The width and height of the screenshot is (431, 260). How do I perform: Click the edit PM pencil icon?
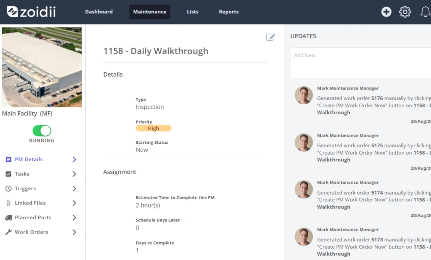pos(271,37)
